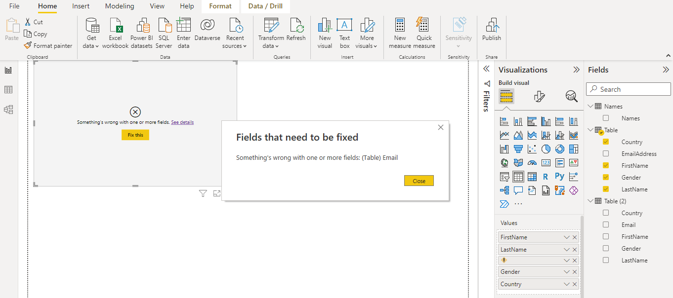Choose the Slicer visual

tap(505, 177)
